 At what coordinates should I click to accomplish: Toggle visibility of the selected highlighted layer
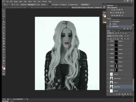108,87
